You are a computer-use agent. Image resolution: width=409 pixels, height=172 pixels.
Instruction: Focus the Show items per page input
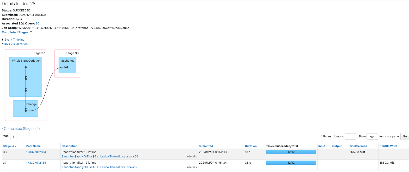[372, 136]
